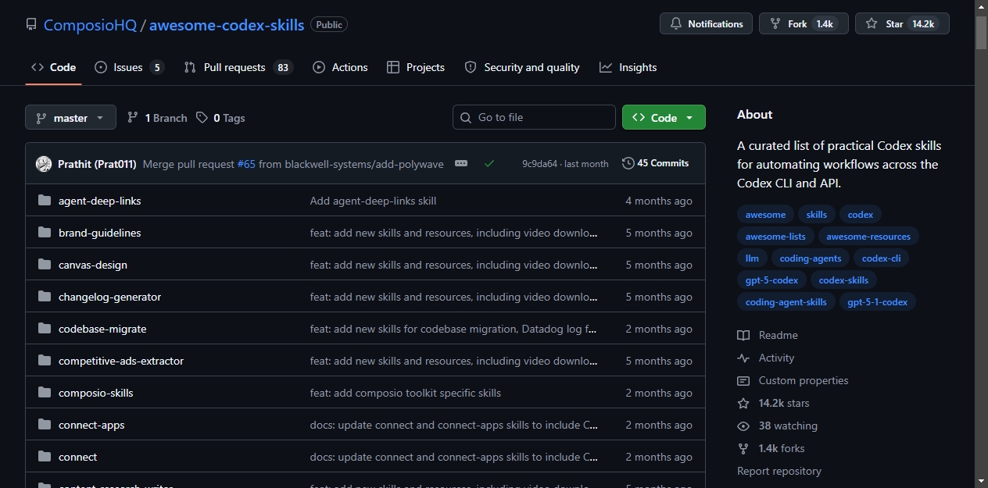This screenshot has width=988, height=488.
Task: Open 'feat: add composio toolkit specific skills' commit
Action: pos(406,393)
